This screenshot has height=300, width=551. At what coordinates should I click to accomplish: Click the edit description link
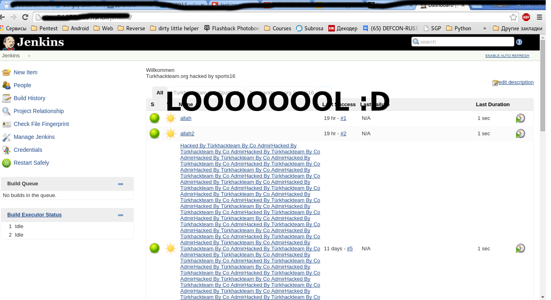[x=516, y=82]
